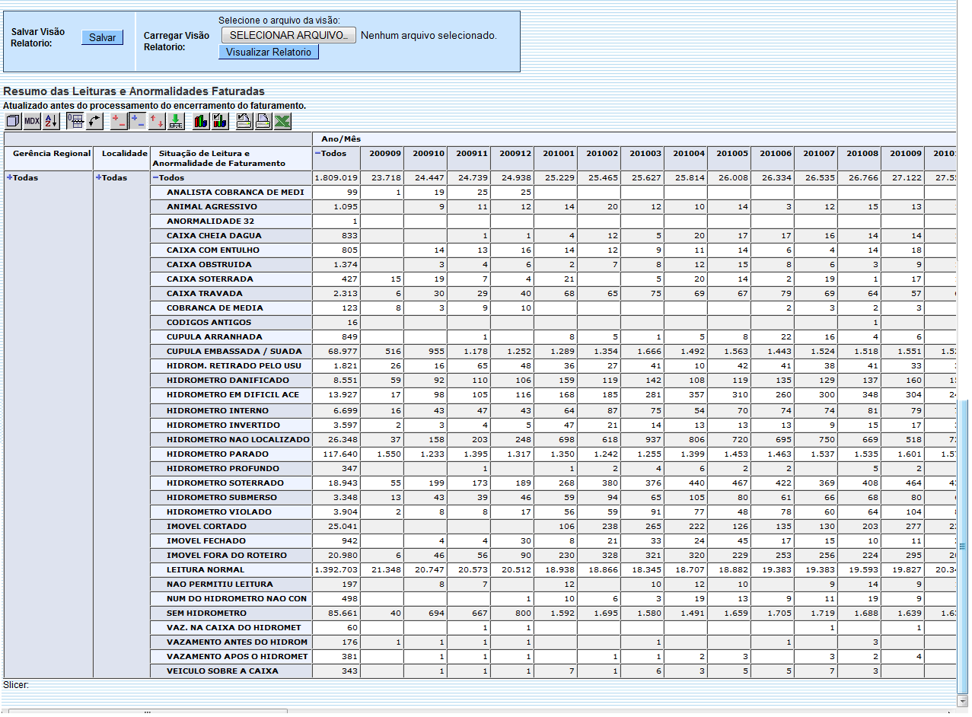The image size is (972, 717).
Task: Click the green drill-through arrow icon
Action: click(176, 121)
